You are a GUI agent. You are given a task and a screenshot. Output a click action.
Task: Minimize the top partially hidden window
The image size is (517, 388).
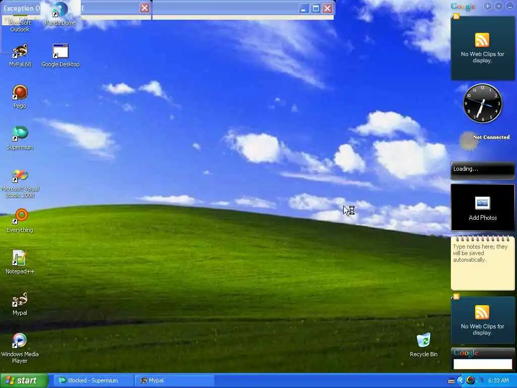coord(303,8)
